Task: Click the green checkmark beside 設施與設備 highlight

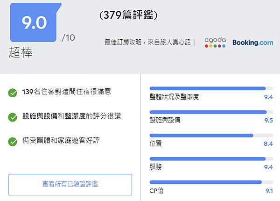Action: click(x=13, y=116)
